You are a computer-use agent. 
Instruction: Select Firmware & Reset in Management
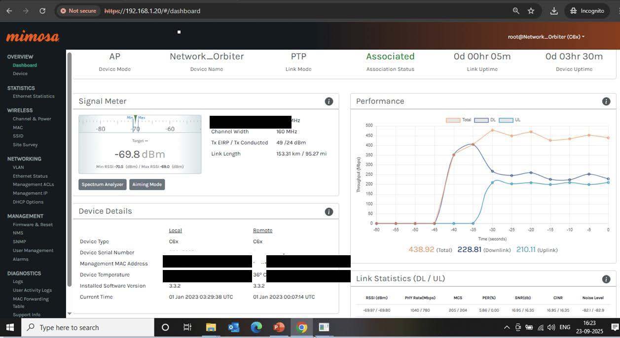coord(33,225)
